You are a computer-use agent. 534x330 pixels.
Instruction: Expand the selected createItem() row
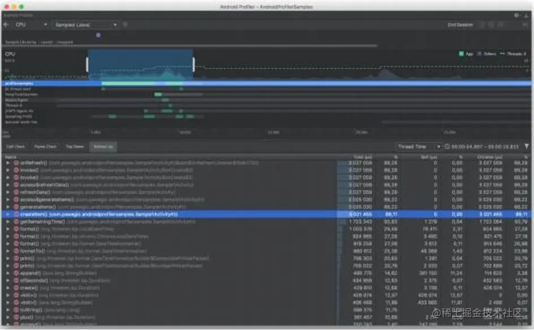pyautogui.click(x=8, y=214)
